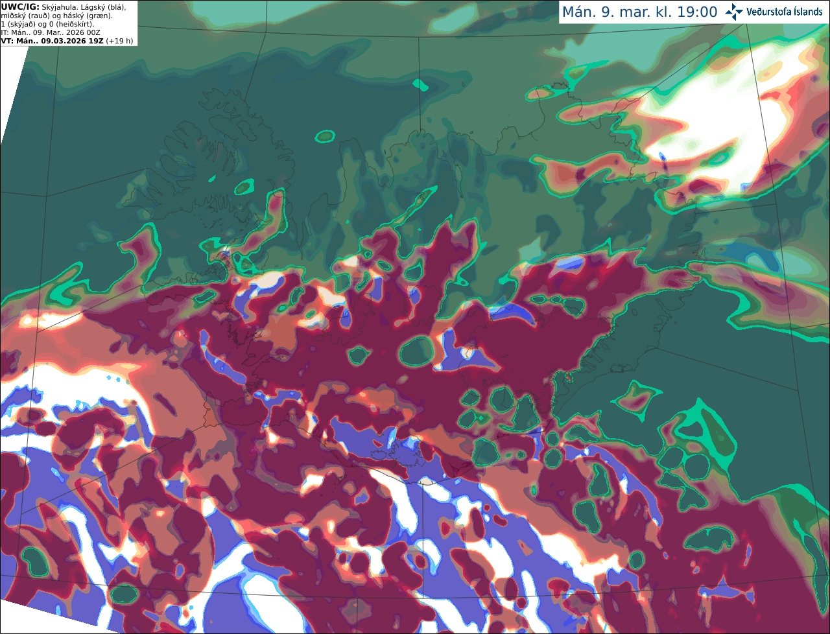Viewport: 830px width, 634px height.
Task: Click the 'Mán. 9. mar. kl. 19:00' timestamp
Action: click(x=639, y=12)
